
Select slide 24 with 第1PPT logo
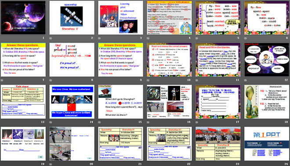coord(267,144)
